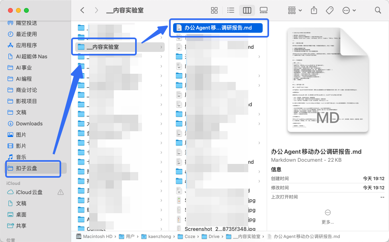Screen dimensions: 389x242
Task: Click kaenzhong in the path bar
Action: 156,236
